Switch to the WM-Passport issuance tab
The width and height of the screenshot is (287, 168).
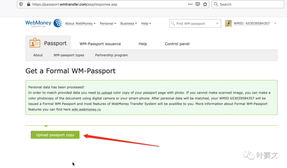100,44
